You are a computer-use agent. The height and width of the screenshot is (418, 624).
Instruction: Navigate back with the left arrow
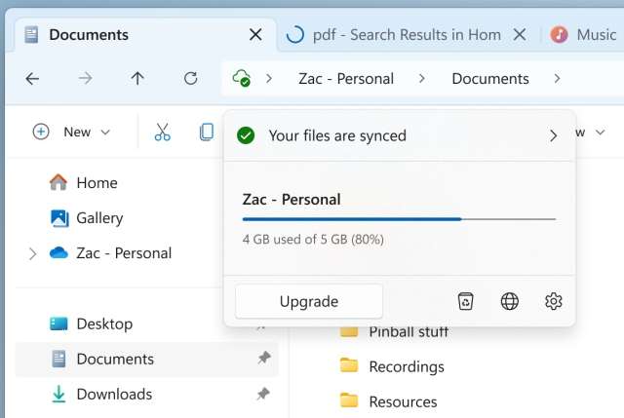pyautogui.click(x=32, y=78)
